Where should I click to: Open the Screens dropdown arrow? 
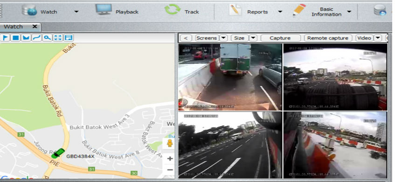pyautogui.click(x=223, y=38)
